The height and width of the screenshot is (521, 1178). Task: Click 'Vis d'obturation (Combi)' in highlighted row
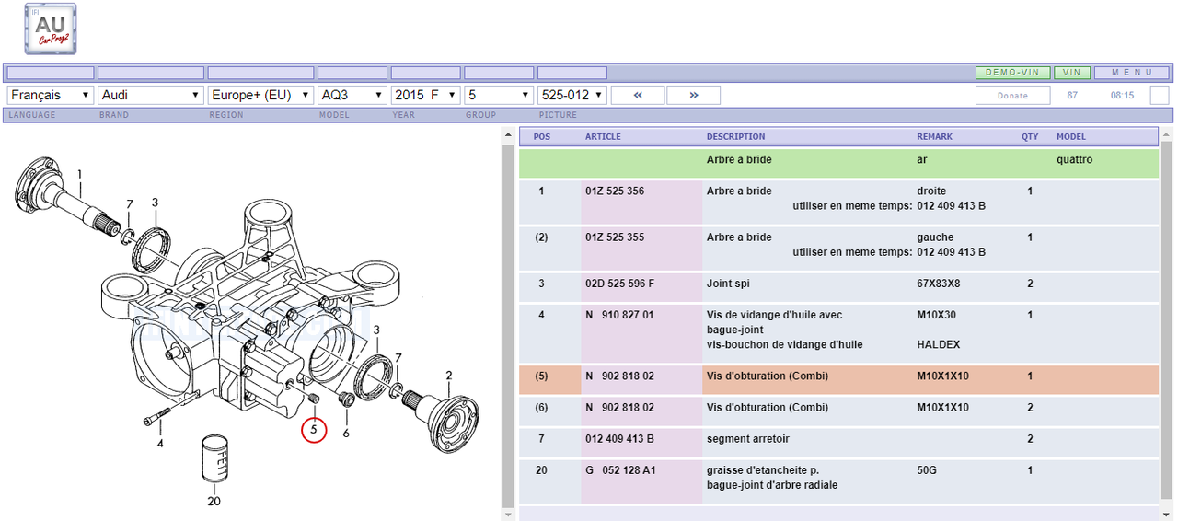[768, 376]
